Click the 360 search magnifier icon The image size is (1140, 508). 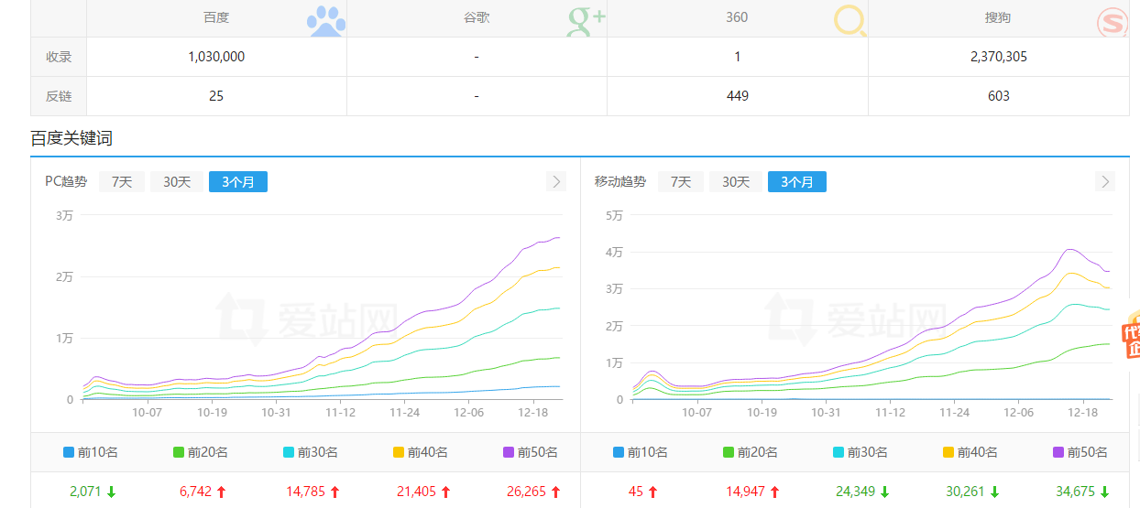[850, 20]
